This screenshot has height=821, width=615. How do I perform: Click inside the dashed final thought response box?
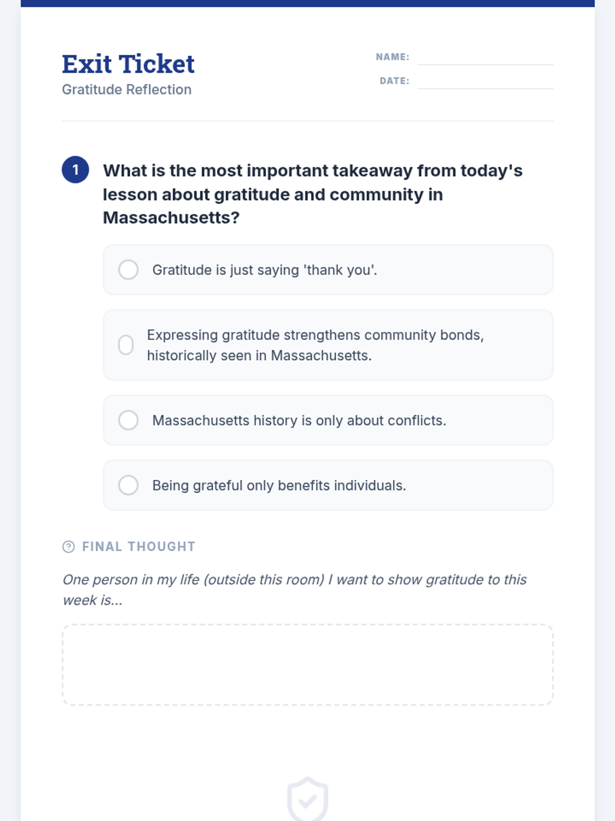(x=307, y=664)
